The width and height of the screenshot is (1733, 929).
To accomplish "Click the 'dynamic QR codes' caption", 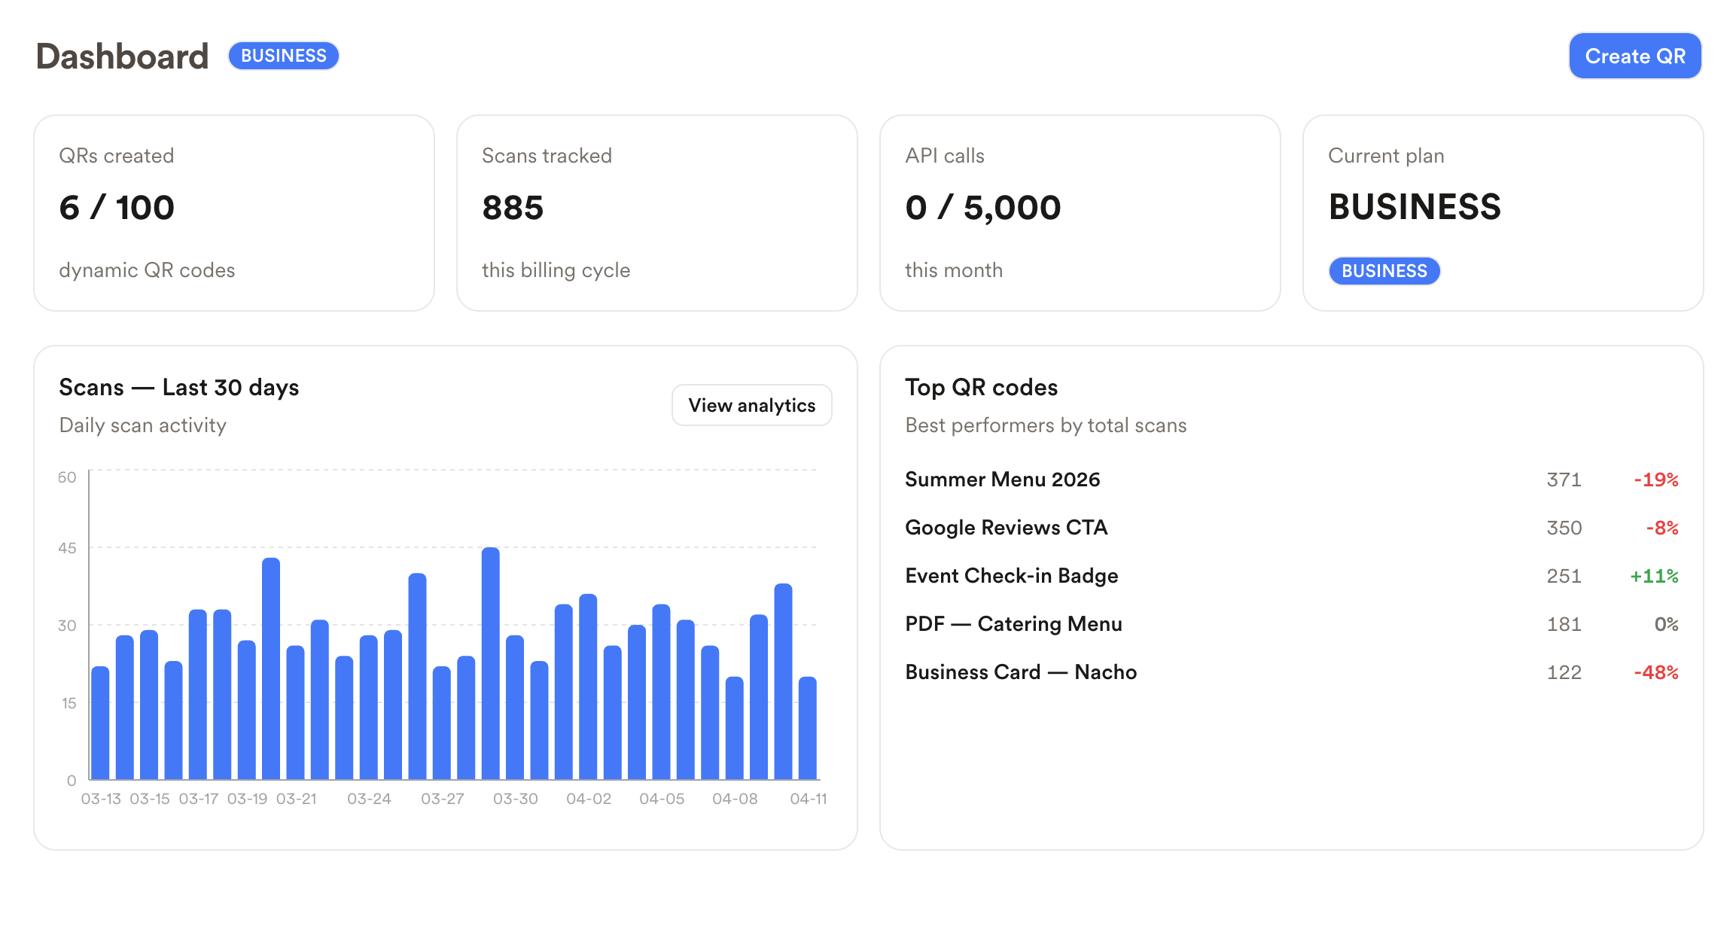I will point(147,270).
